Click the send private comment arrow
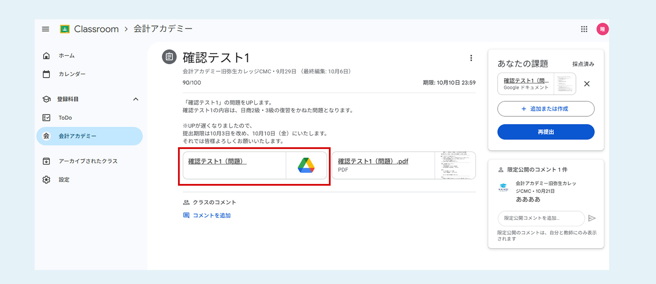Image resolution: width=656 pixels, height=284 pixels. click(592, 218)
